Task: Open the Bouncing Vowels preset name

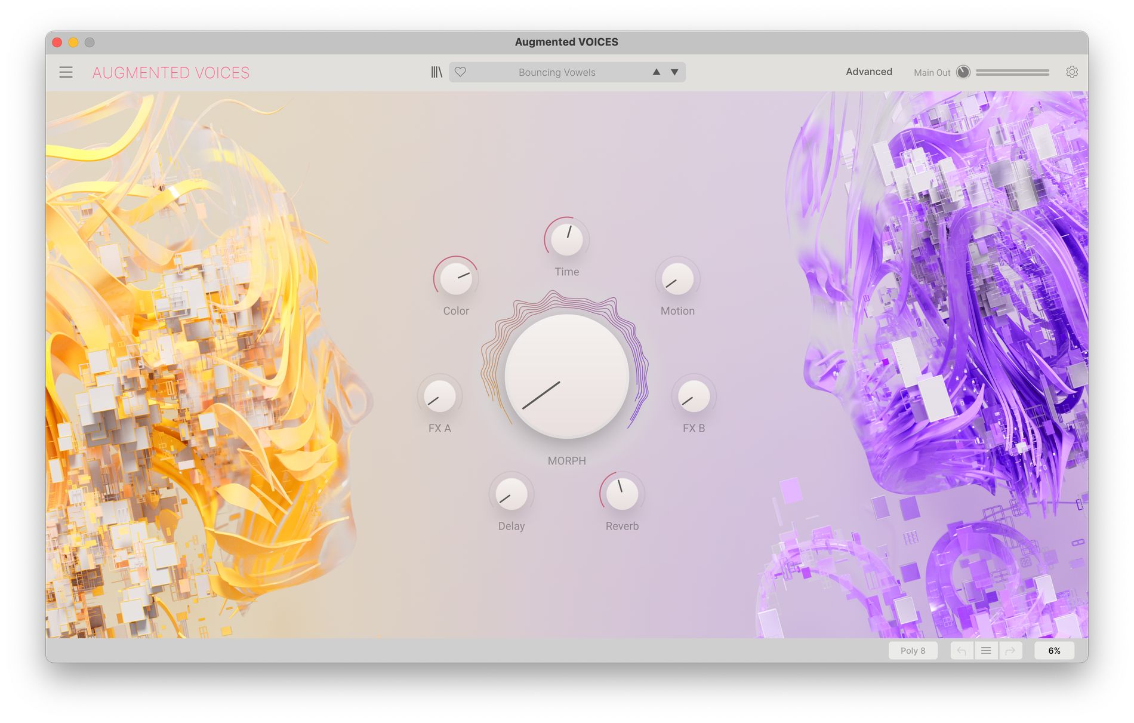Action: click(x=556, y=72)
